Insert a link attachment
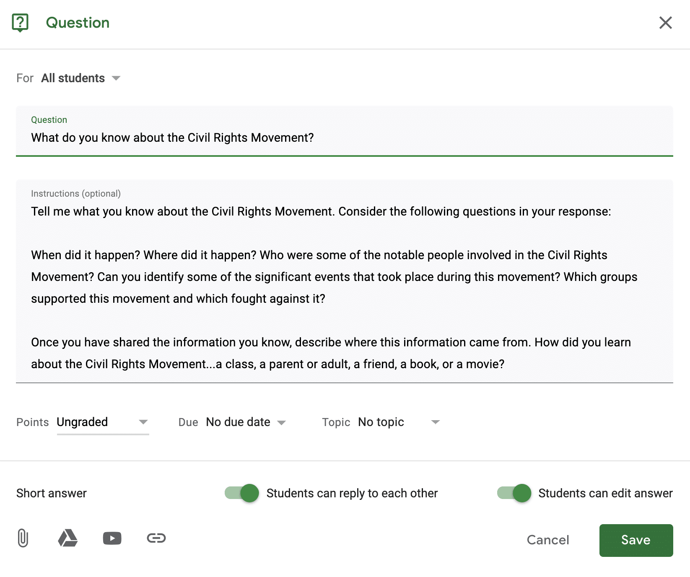The height and width of the screenshot is (577, 690). (156, 538)
